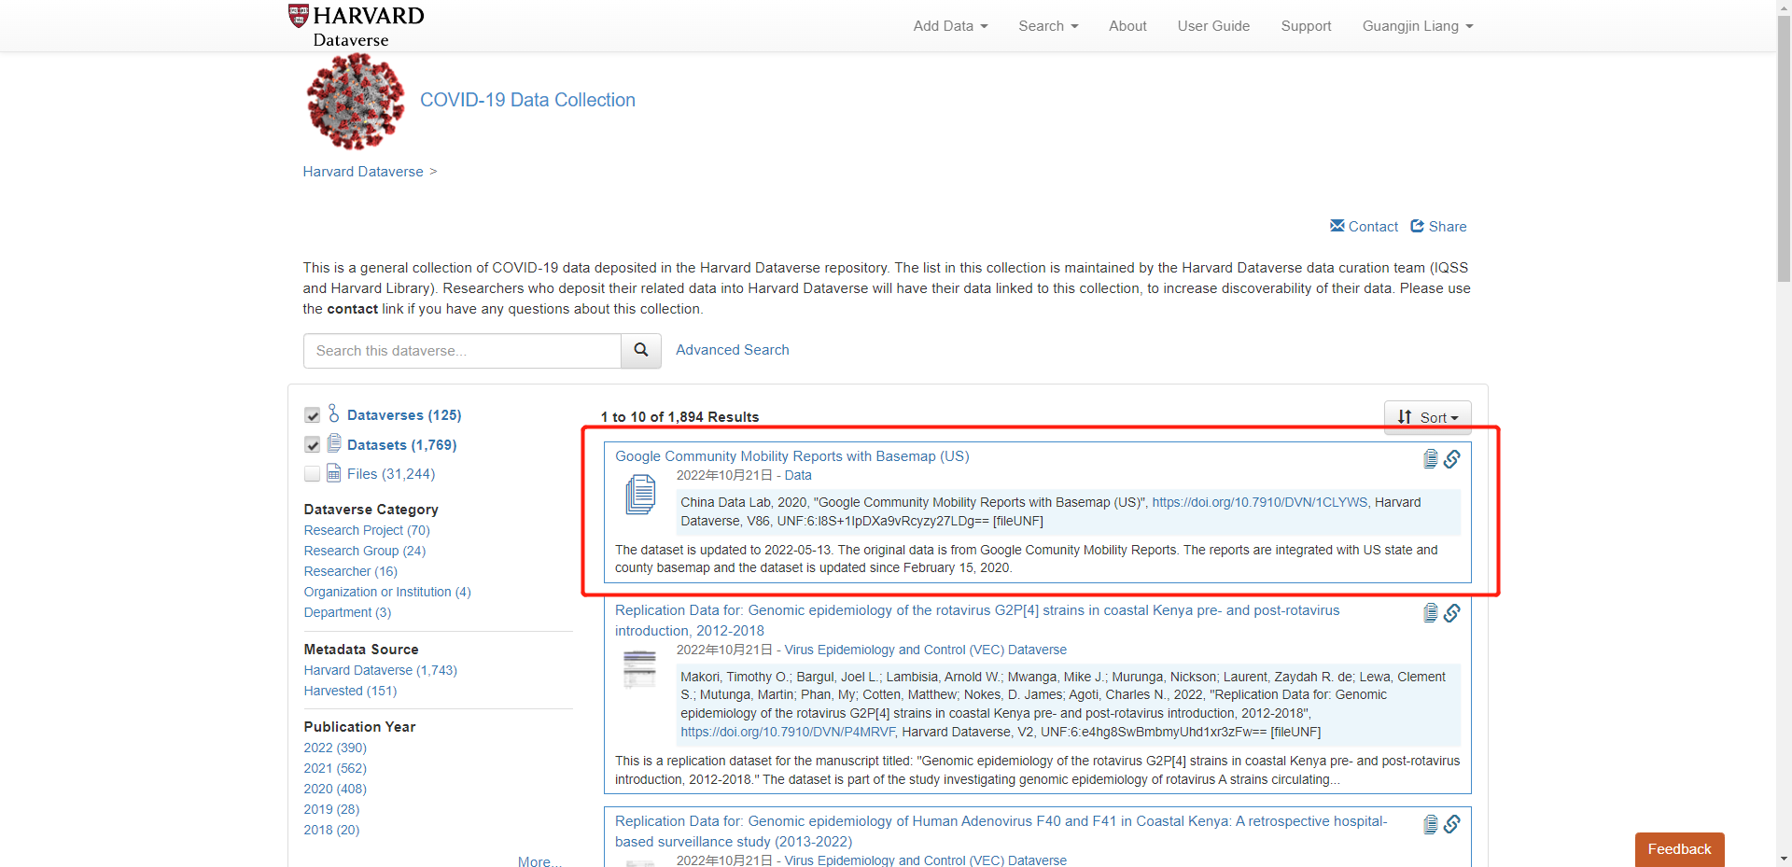Open rotavirus G2P[4] replication dataset title
The width and height of the screenshot is (1792, 867).
click(x=977, y=621)
